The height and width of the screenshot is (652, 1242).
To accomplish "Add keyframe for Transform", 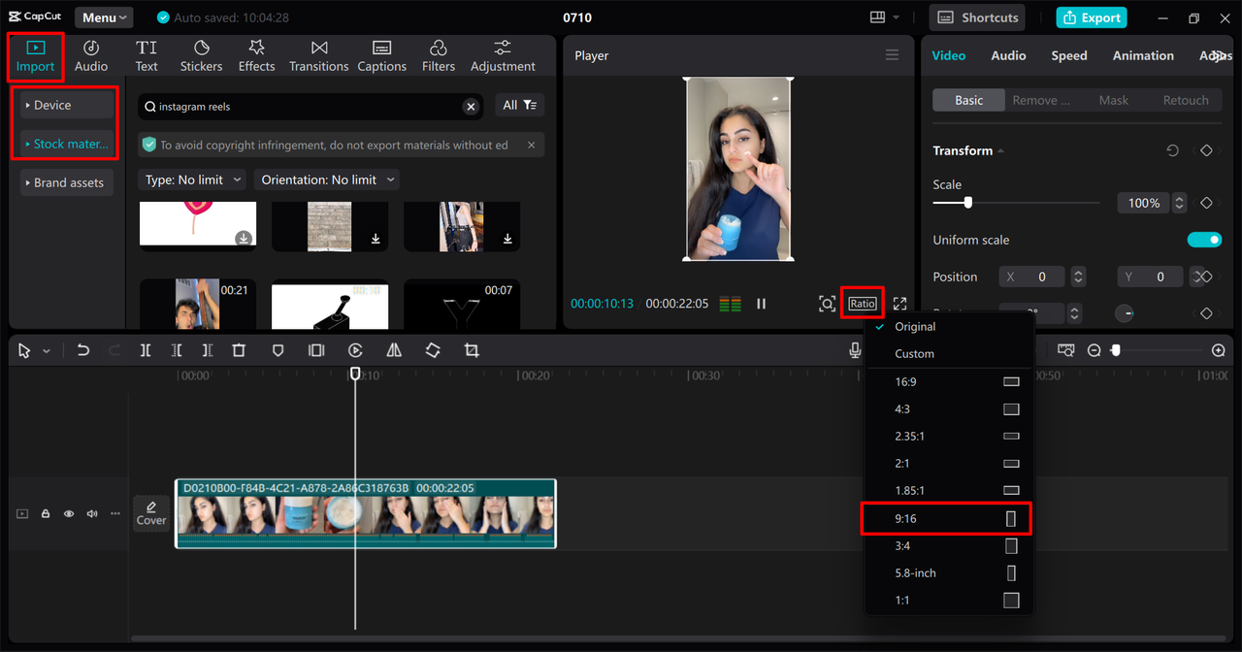I will tap(1206, 150).
